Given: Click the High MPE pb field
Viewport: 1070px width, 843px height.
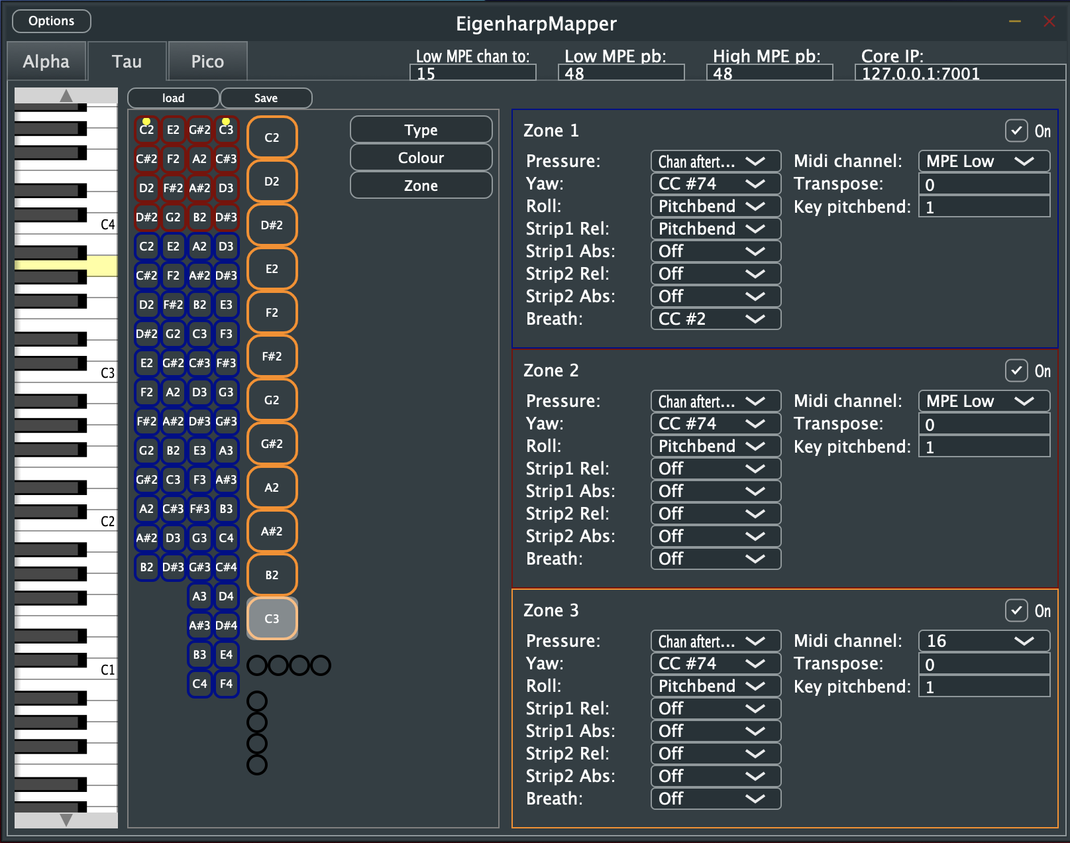Looking at the screenshot, I should click(x=770, y=73).
